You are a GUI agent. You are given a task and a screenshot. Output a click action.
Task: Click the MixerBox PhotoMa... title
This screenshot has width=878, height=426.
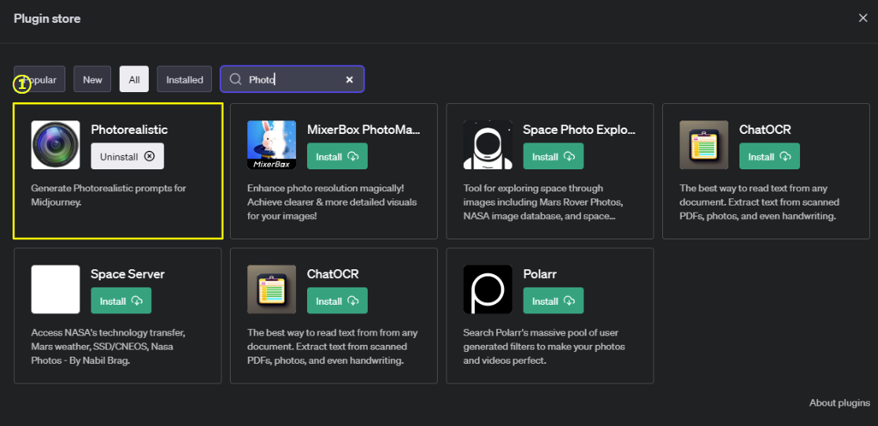pos(364,129)
